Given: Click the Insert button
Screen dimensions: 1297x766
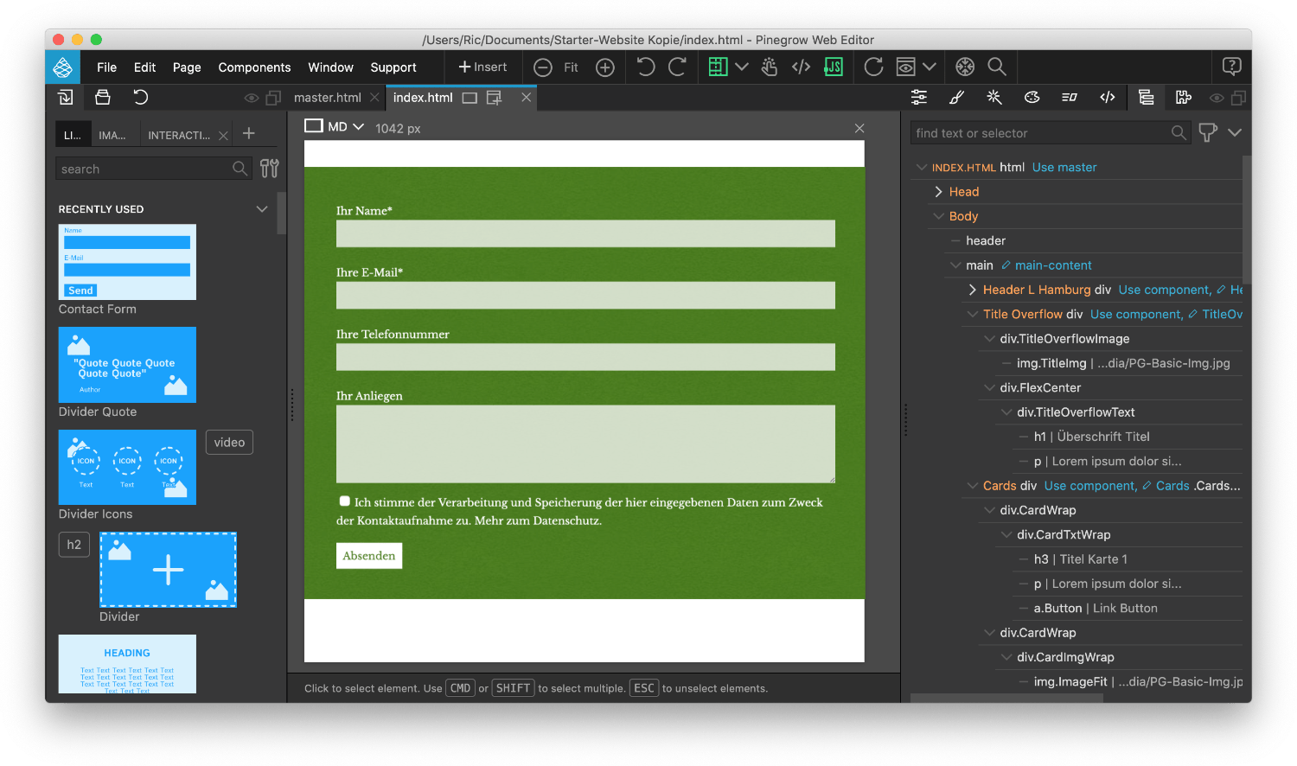Looking at the screenshot, I should [482, 67].
